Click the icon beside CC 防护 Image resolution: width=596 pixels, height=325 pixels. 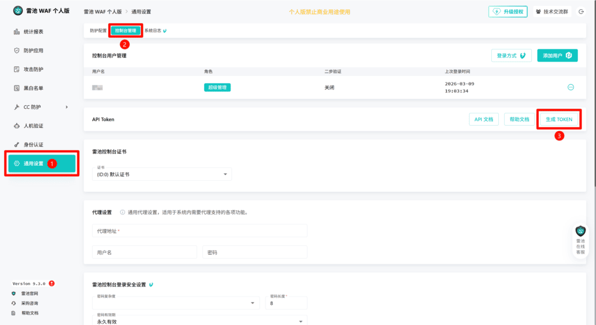pyautogui.click(x=17, y=107)
